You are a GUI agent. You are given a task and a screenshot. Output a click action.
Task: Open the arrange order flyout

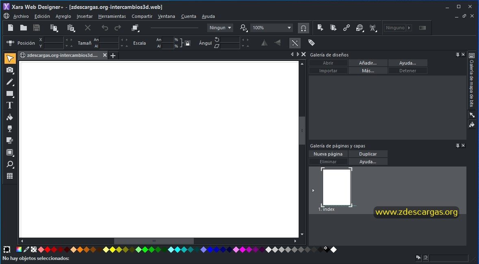click(135, 28)
